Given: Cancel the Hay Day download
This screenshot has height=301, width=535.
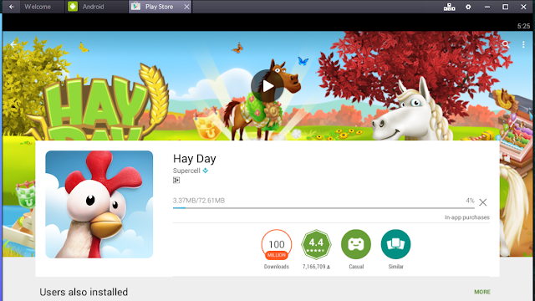Looking at the screenshot, I should point(483,202).
